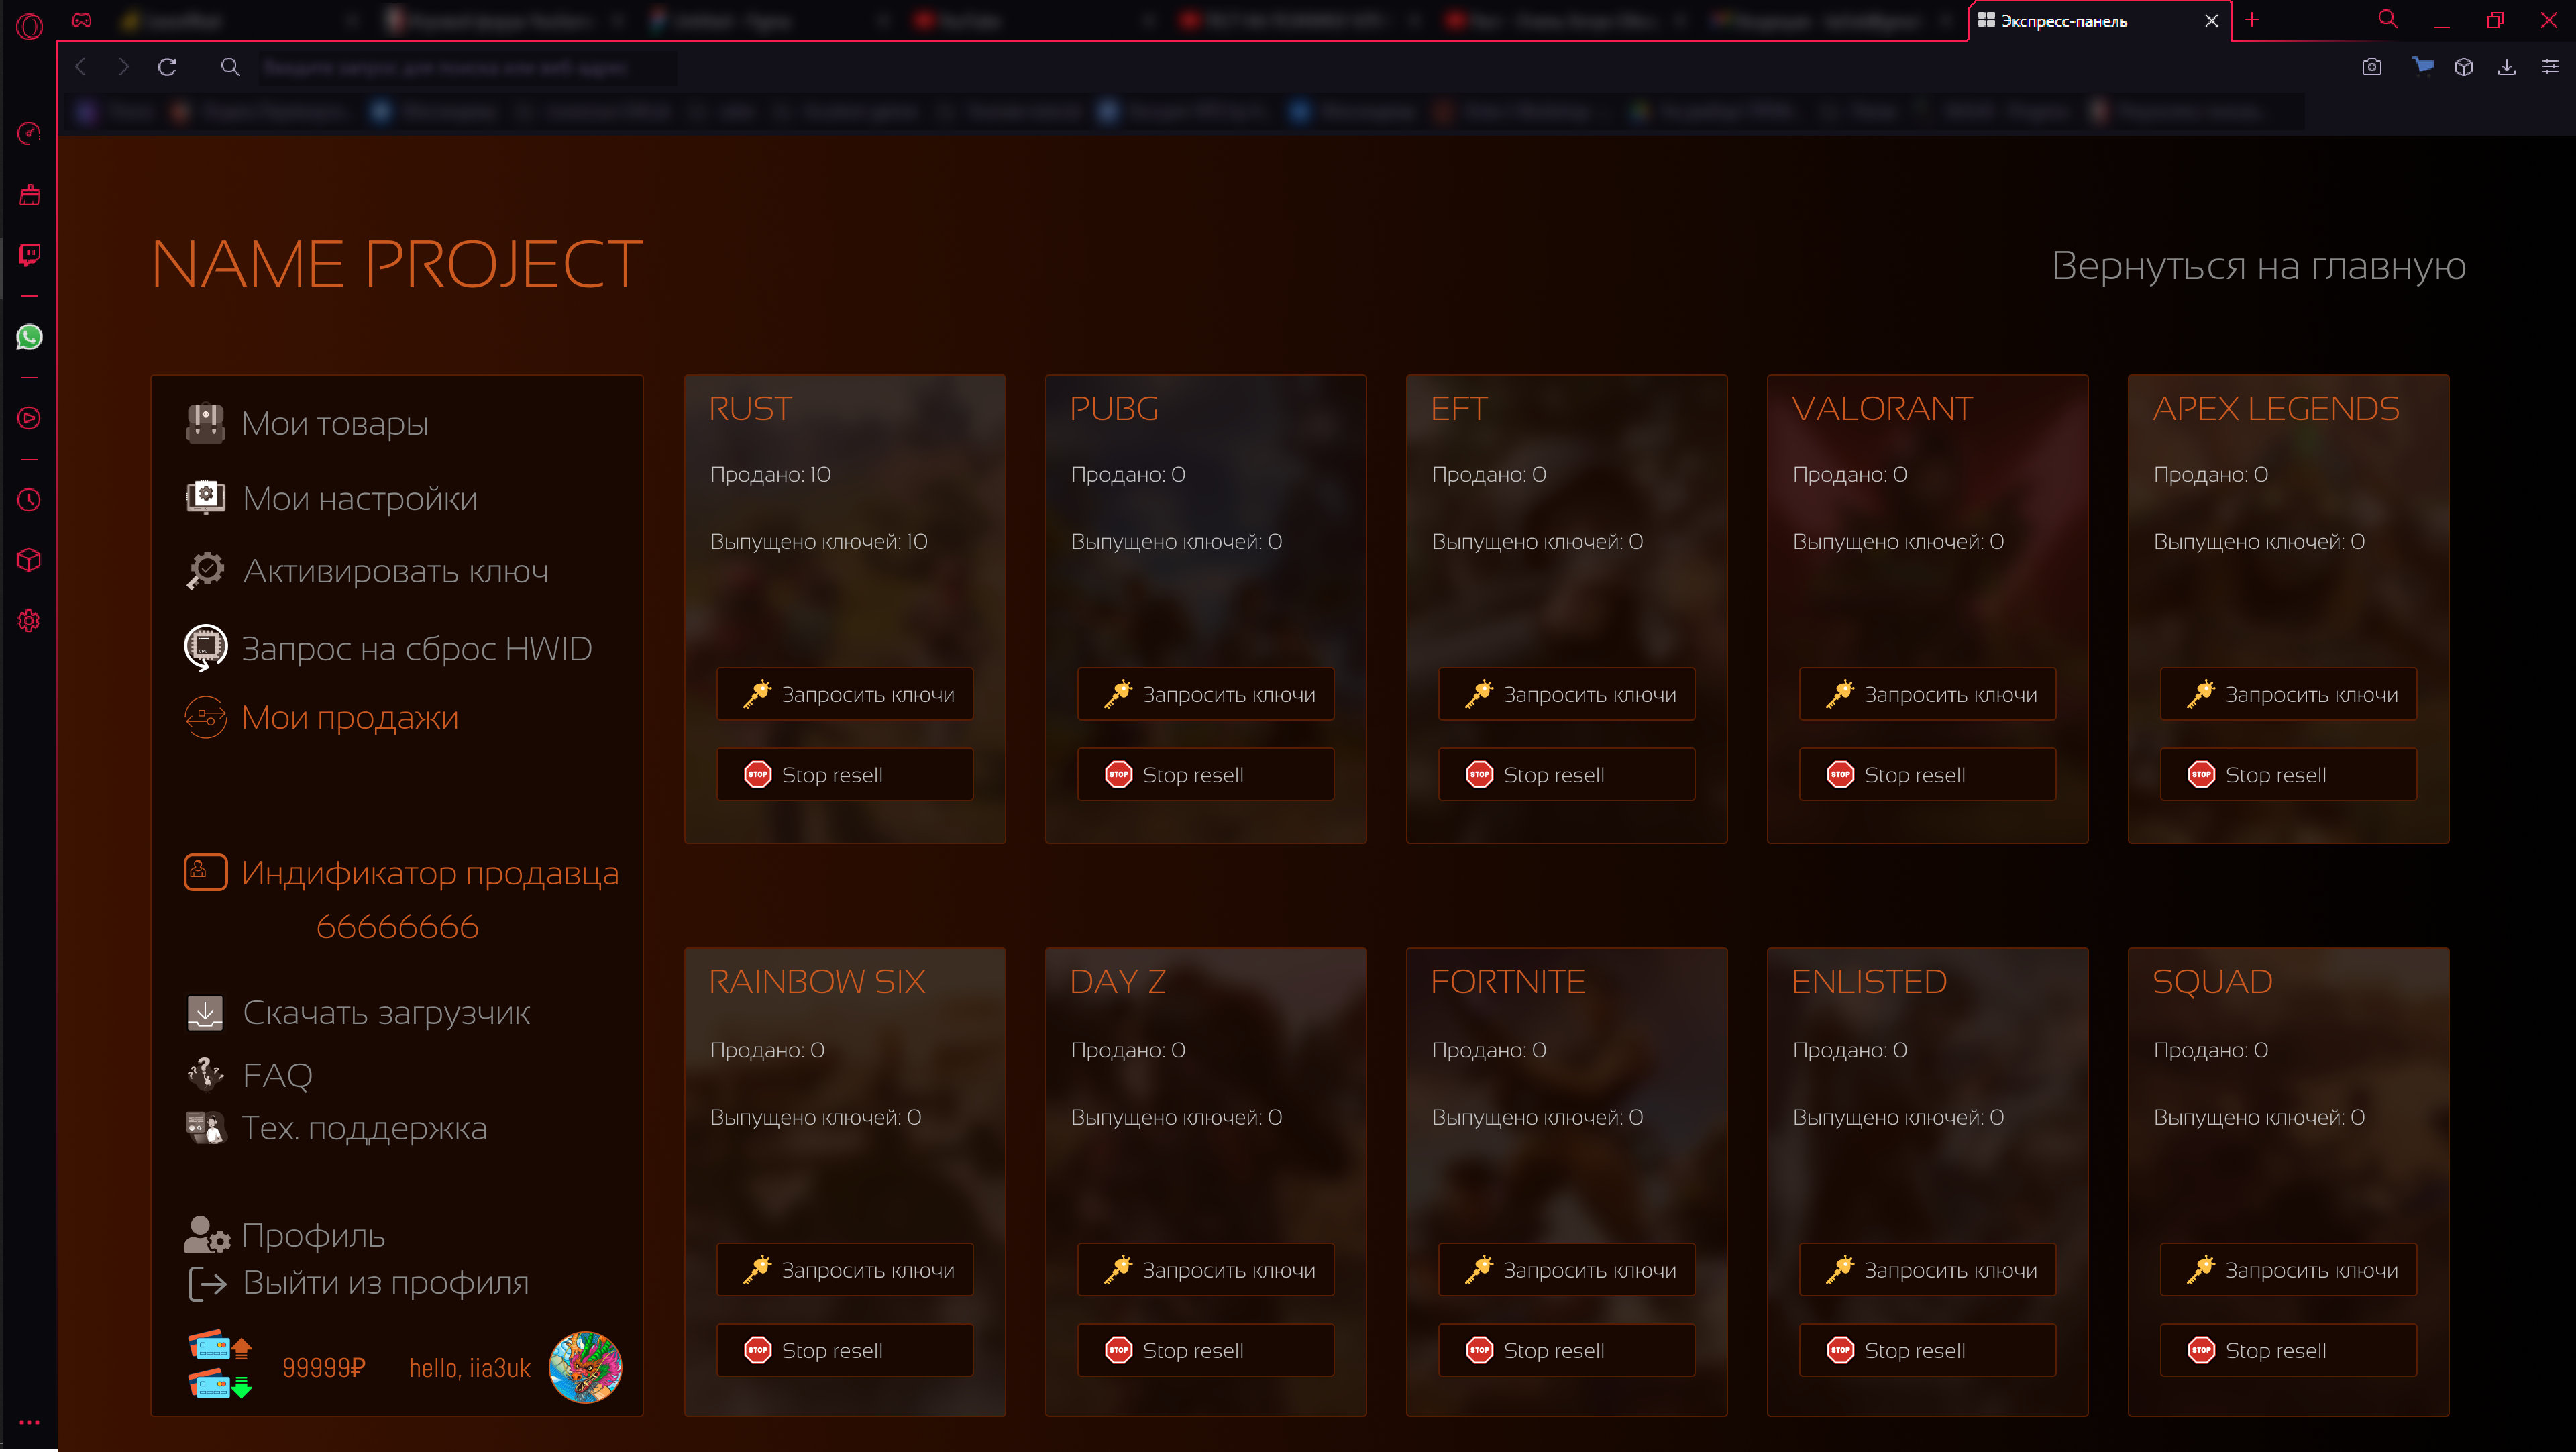The height and width of the screenshot is (1452, 2576).
Task: Open the sidebar extensions cube icon
Action: [x=29, y=560]
